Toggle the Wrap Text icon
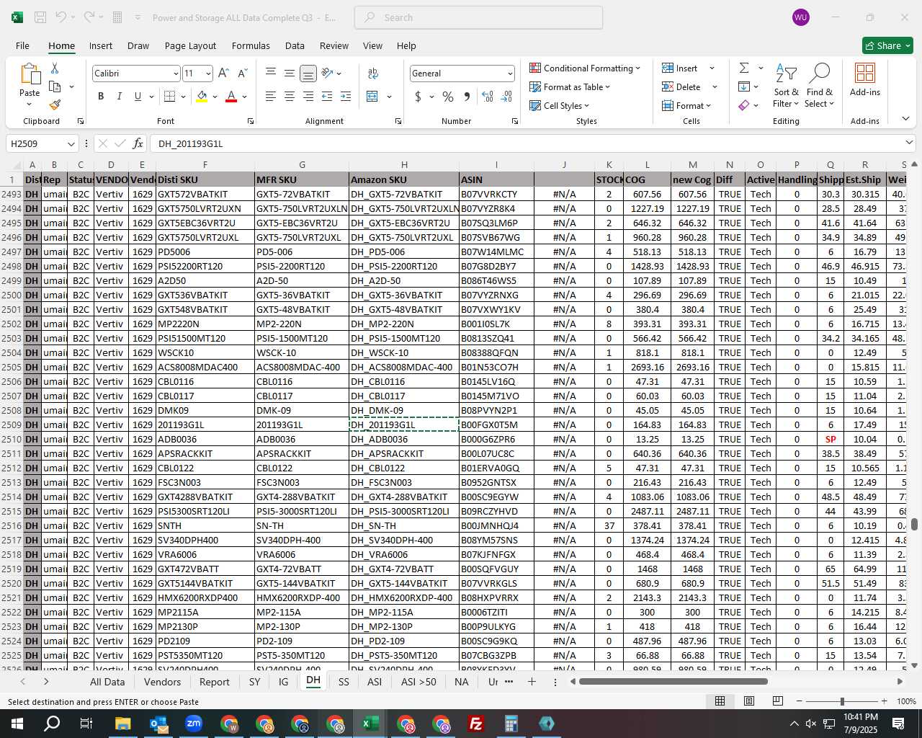 pyautogui.click(x=373, y=74)
